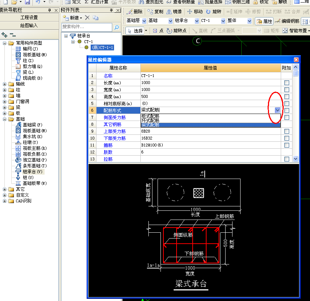Select the 旋转点 rotate-point tool

coord(176,31)
